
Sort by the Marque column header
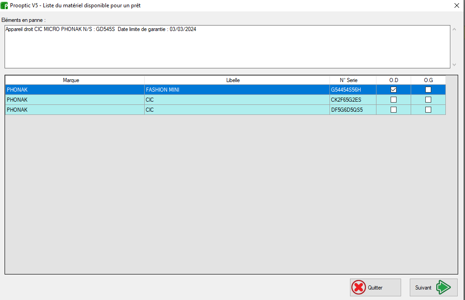click(x=75, y=80)
